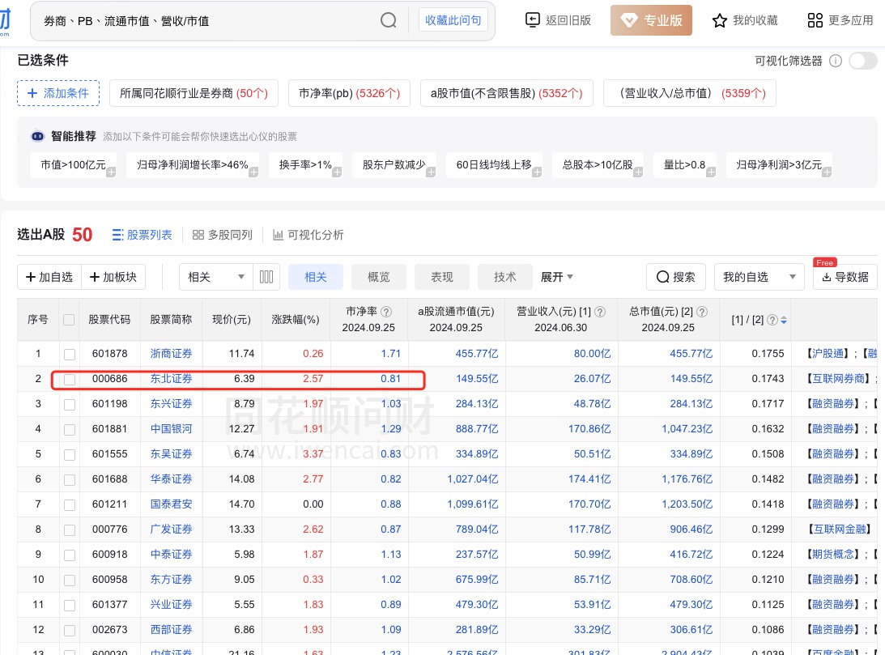885x655 pixels.
Task: Click the help icon beside 市净率 header
Action: pyautogui.click(x=386, y=312)
